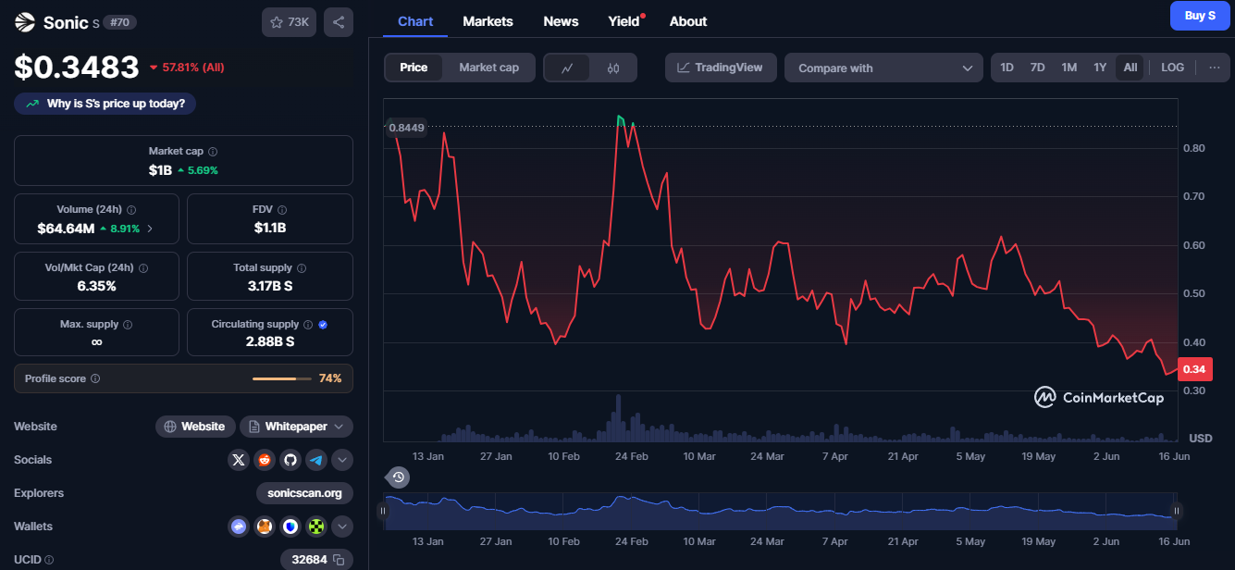Click Profile score info icon
The height and width of the screenshot is (570, 1235).
[95, 378]
